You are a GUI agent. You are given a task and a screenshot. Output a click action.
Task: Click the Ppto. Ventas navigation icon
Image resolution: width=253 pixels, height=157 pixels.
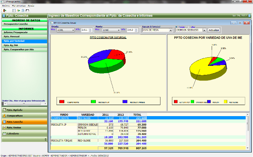pyautogui.click(x=5, y=128)
